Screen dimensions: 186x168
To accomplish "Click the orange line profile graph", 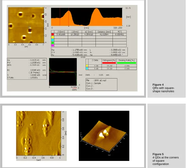I will 87,17.
